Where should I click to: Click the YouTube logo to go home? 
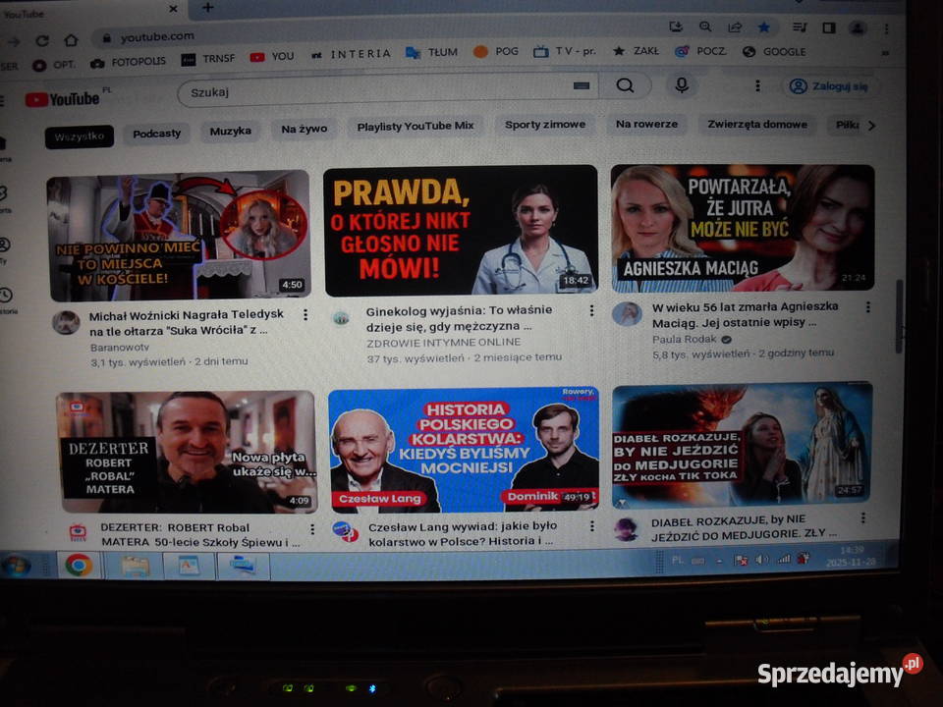tap(63, 99)
